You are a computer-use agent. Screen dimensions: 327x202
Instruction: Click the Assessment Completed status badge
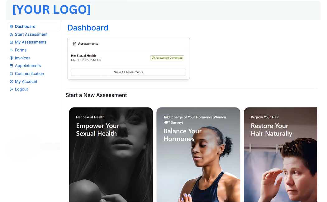tap(167, 58)
